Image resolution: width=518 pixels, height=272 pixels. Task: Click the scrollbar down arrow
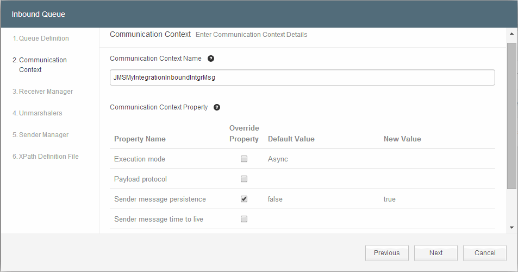[x=511, y=228]
